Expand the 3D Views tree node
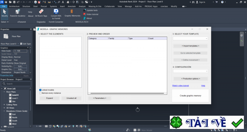247x132 pixels. click(4, 108)
